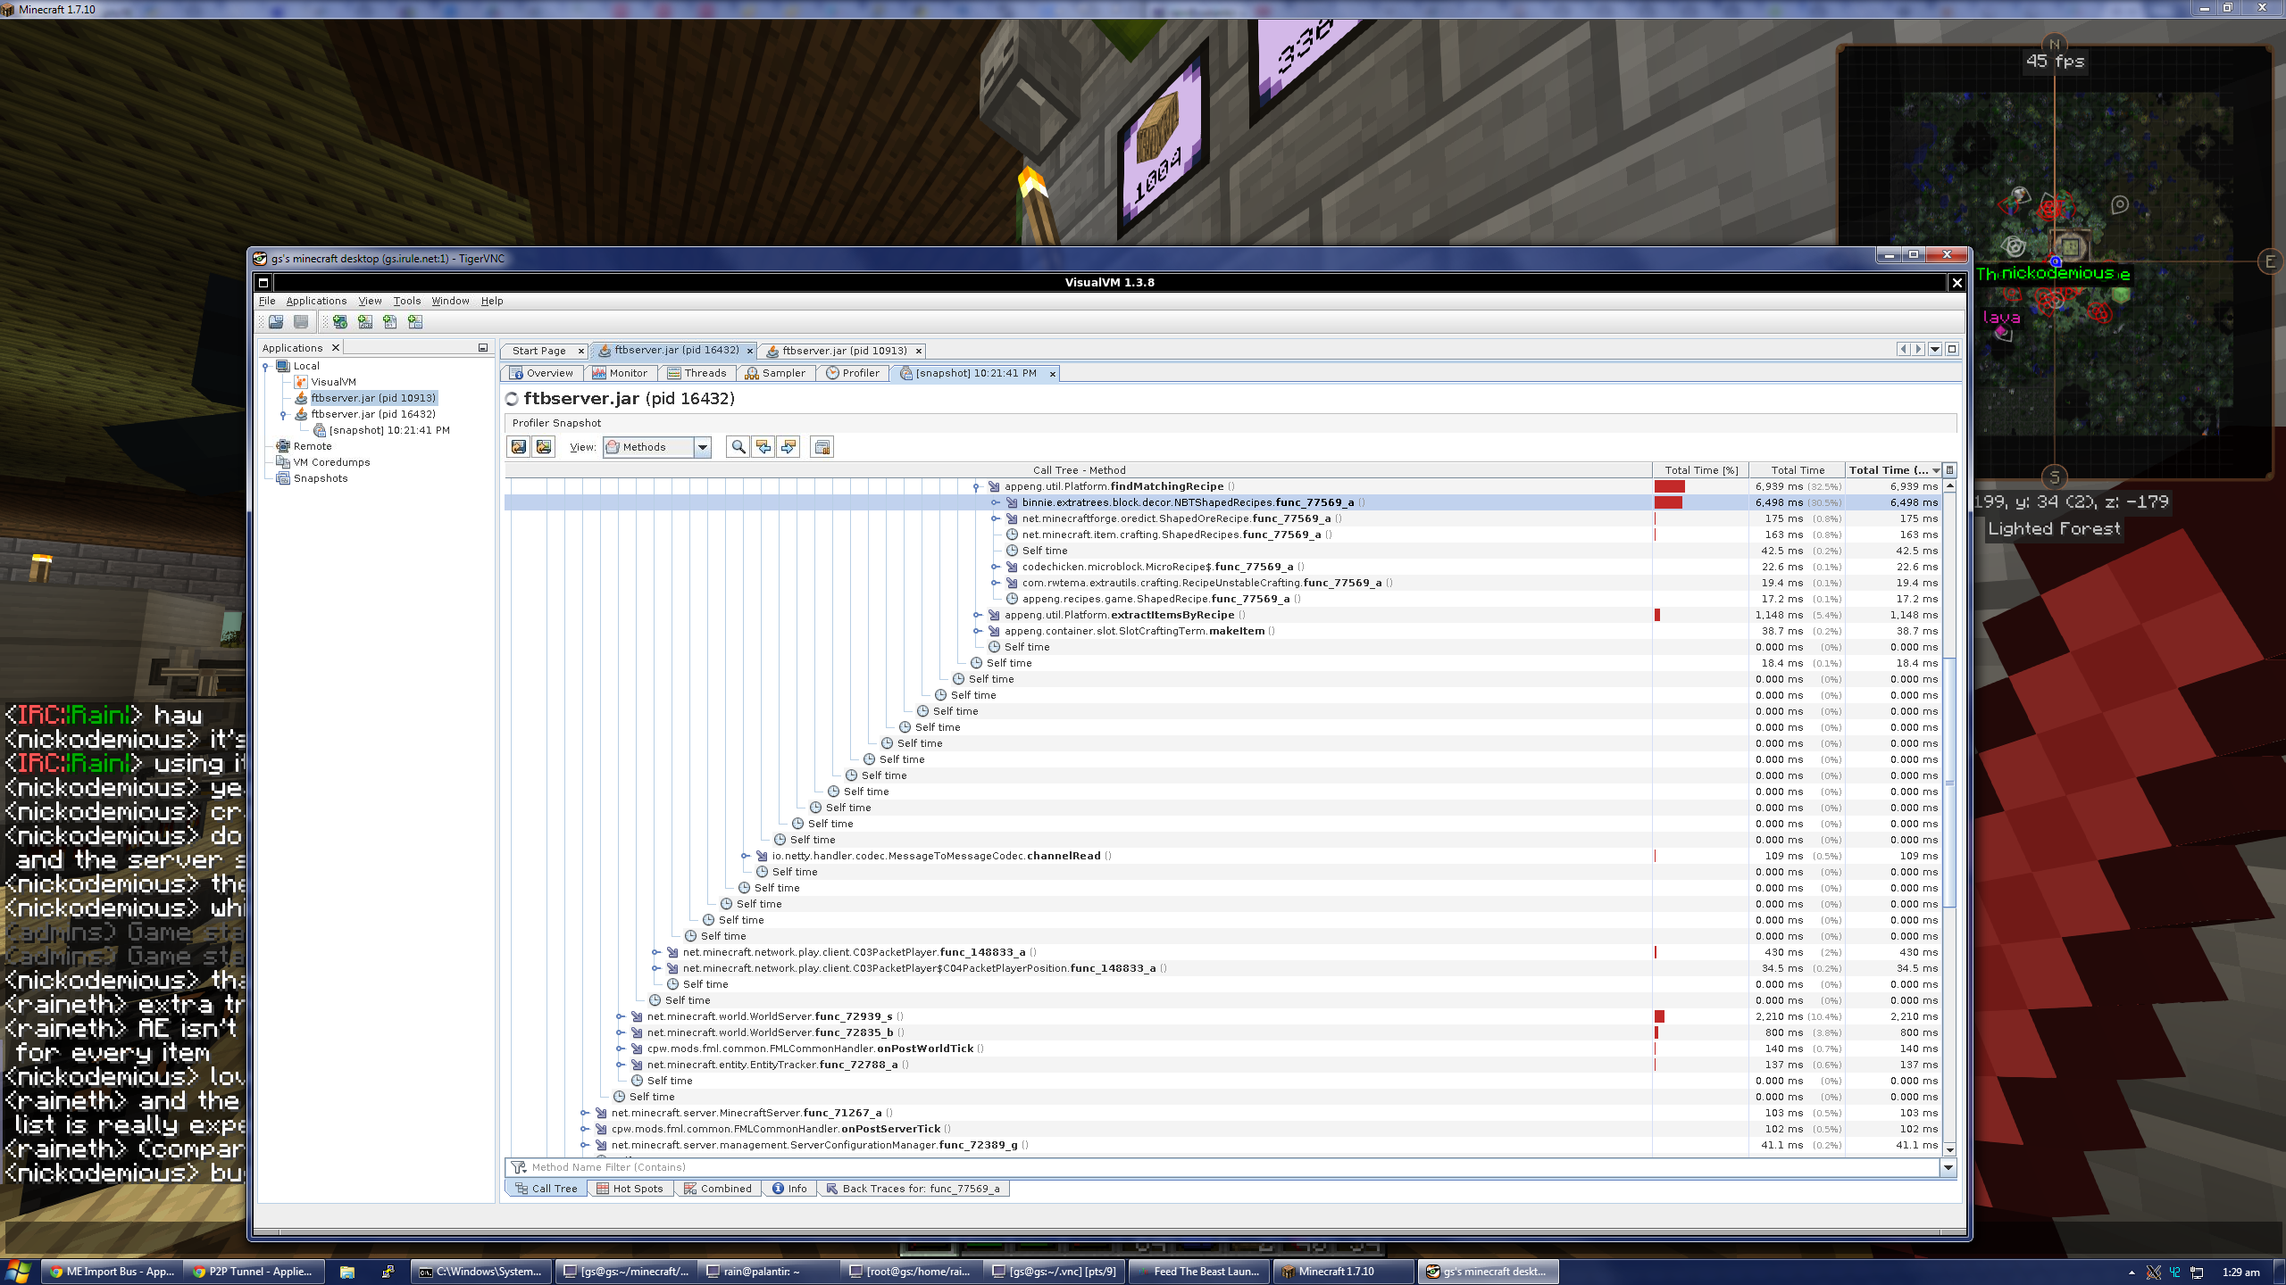The width and height of the screenshot is (2286, 1285).
Task: Open the document list dropdown arrow
Action: pyautogui.click(x=1935, y=350)
